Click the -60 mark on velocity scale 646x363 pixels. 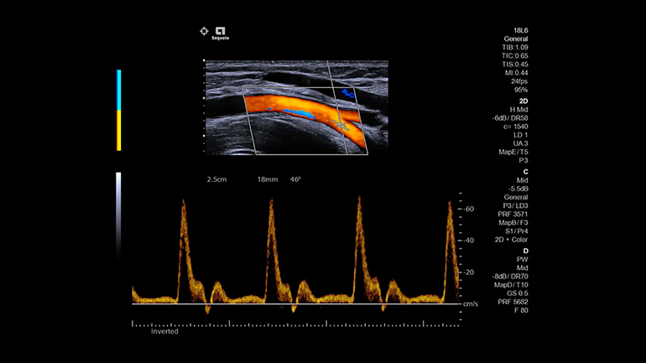click(469, 208)
